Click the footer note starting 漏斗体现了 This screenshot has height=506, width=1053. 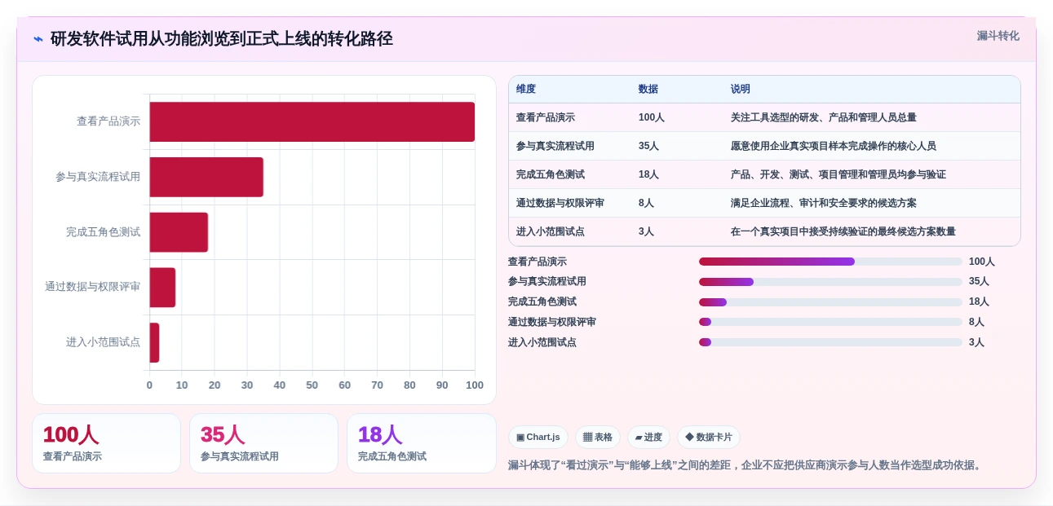(x=746, y=465)
